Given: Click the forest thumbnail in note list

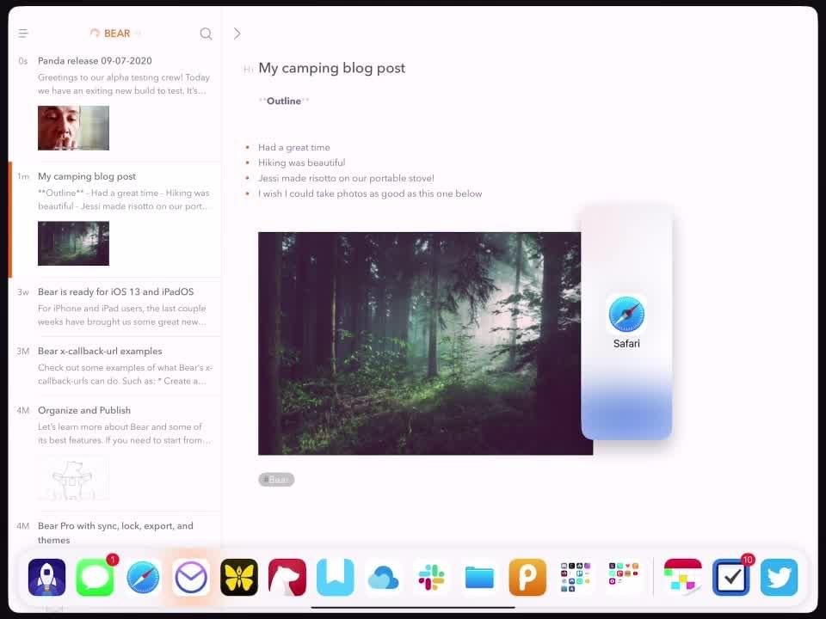Looking at the screenshot, I should (x=73, y=243).
